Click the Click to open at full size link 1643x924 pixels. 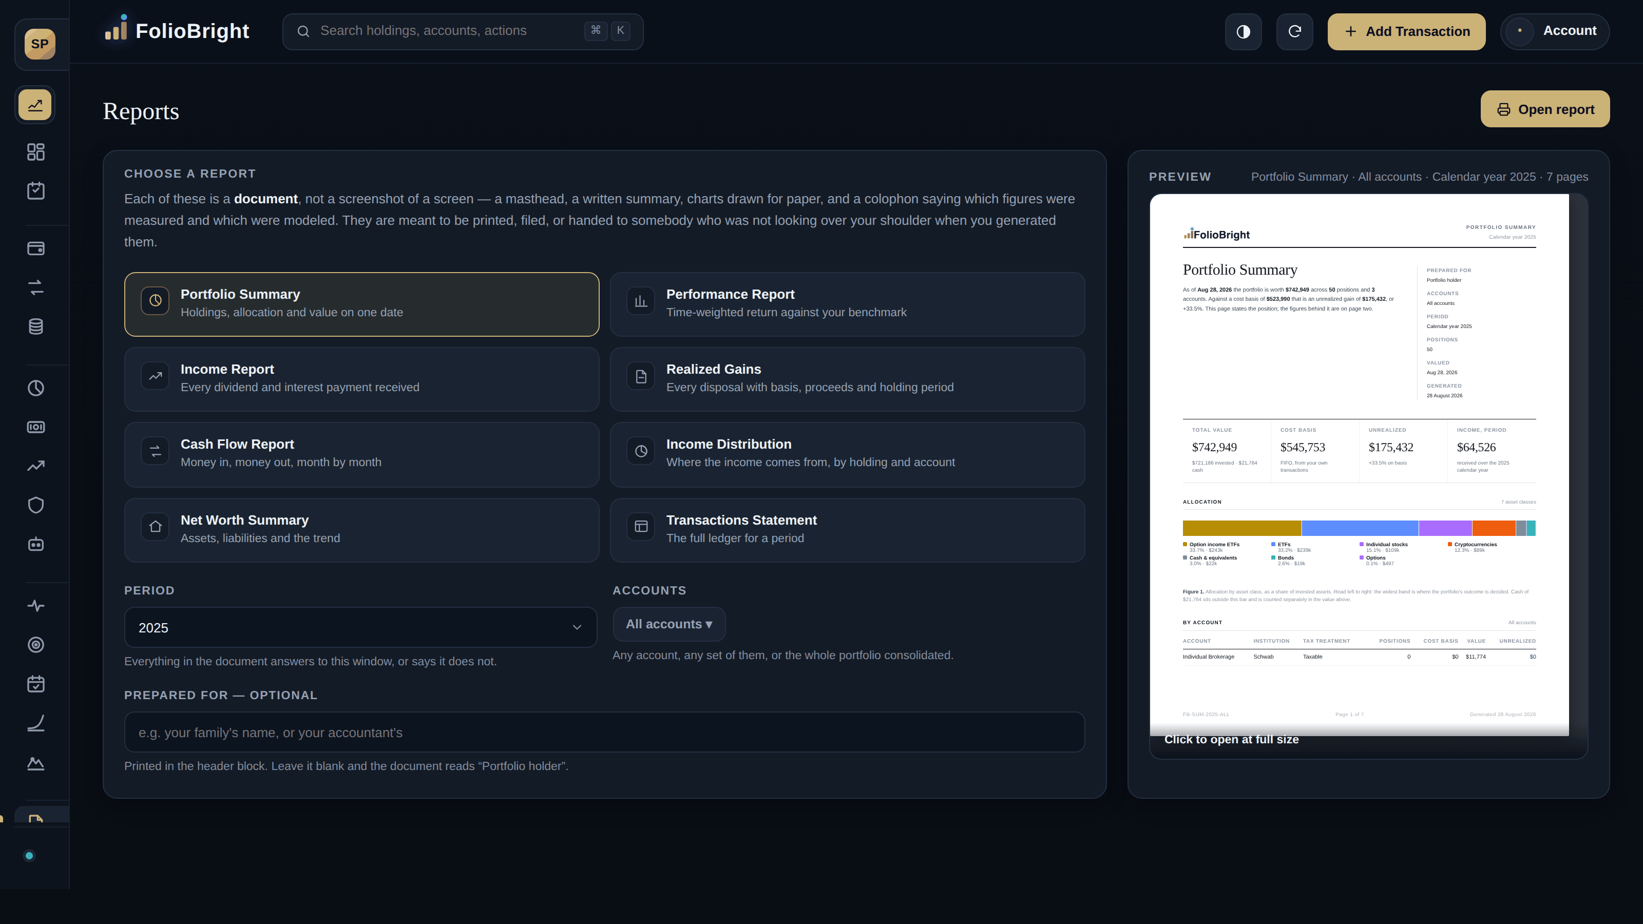coord(1231,740)
